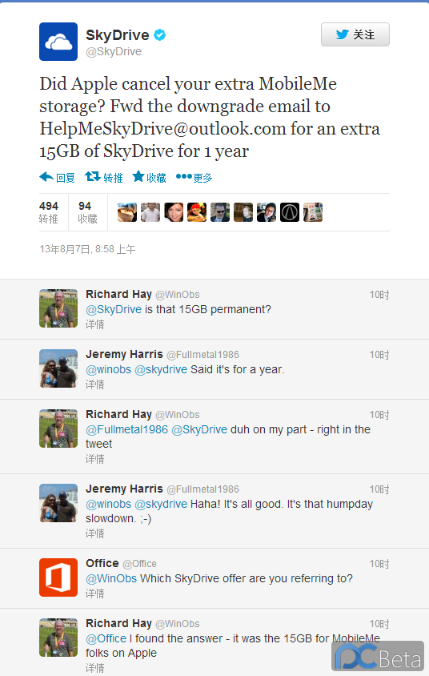Viewport: 429px width, 676px height.
Task: Click the orange Office logo avatar
Action: point(58,577)
